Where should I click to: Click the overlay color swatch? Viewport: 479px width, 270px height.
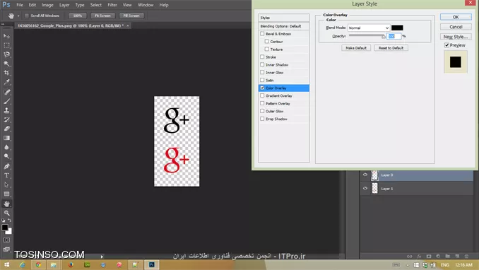pyautogui.click(x=397, y=28)
